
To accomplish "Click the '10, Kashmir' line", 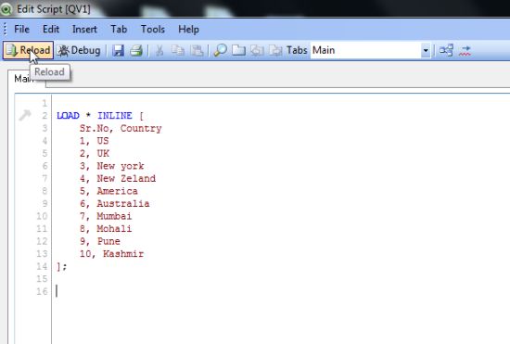I will [112, 254].
